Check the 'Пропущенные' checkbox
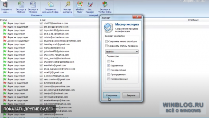Viewport: 209px width, 118px height. 109,74
